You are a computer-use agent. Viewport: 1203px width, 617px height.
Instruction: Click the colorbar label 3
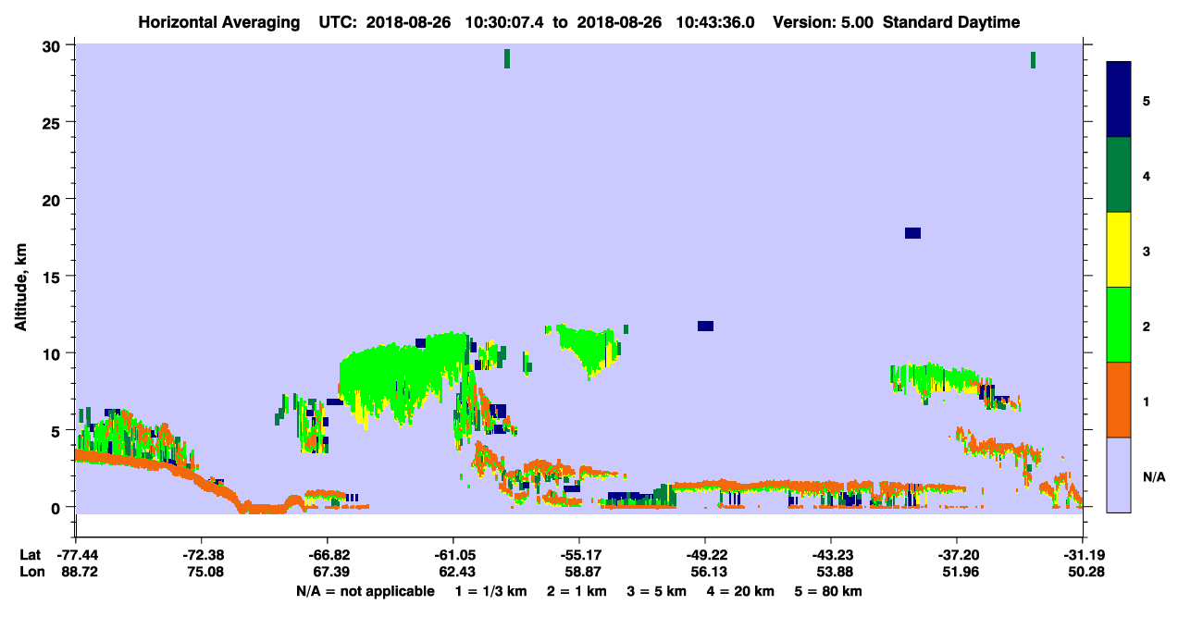pos(1147,251)
